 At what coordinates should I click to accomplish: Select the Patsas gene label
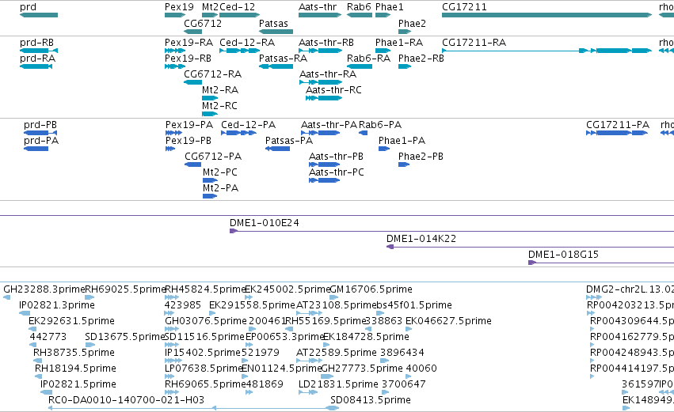coord(273,23)
